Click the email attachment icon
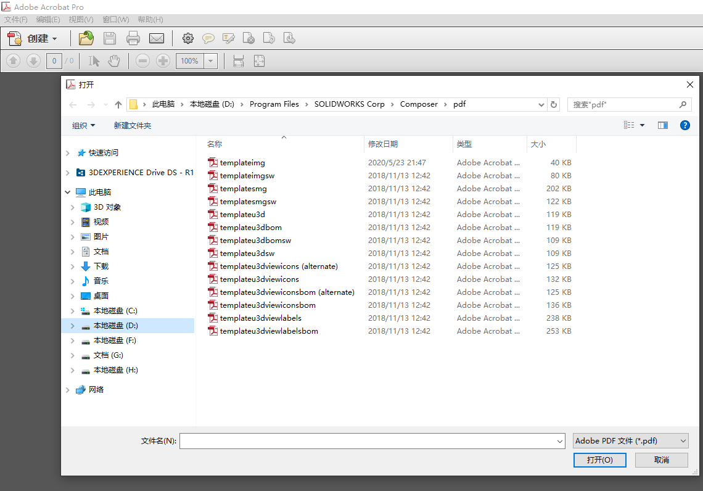 point(157,38)
